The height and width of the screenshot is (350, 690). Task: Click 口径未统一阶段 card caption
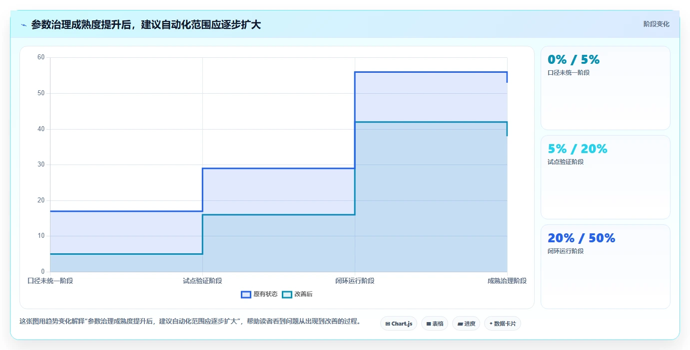(569, 73)
